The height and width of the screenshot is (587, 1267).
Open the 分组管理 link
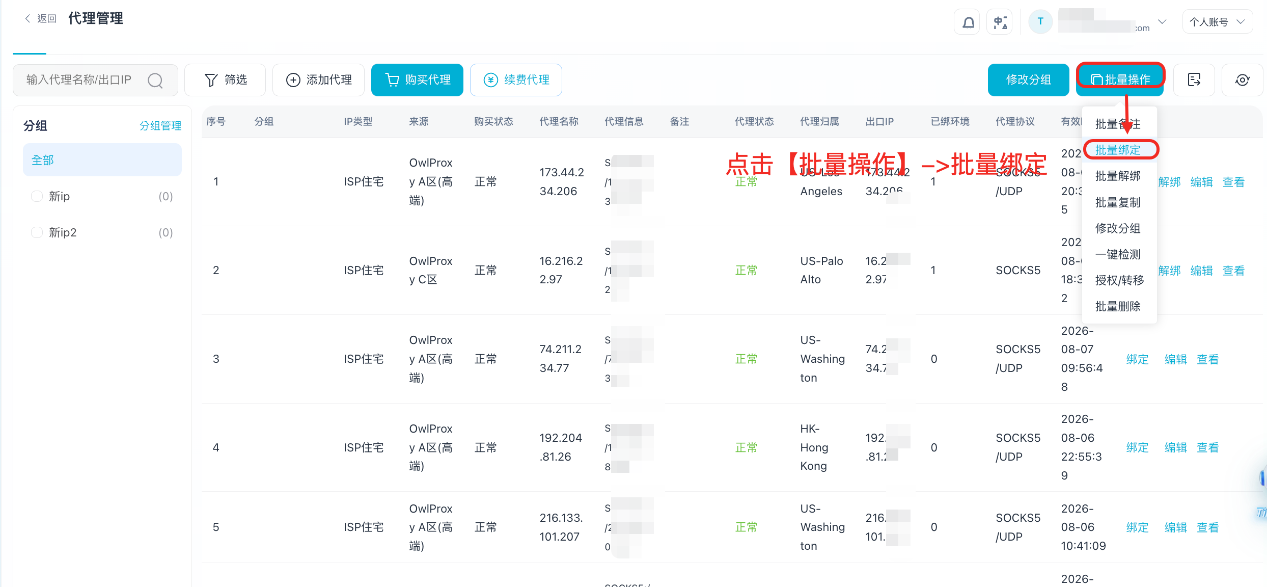coord(160,126)
